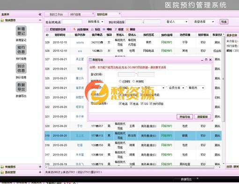Click the 新增登记 sidebar icon
Image resolution: width=239 pixels, height=184 pixels.
[21, 31]
